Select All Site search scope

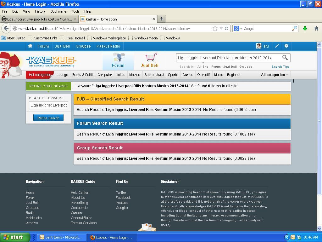(203, 67)
